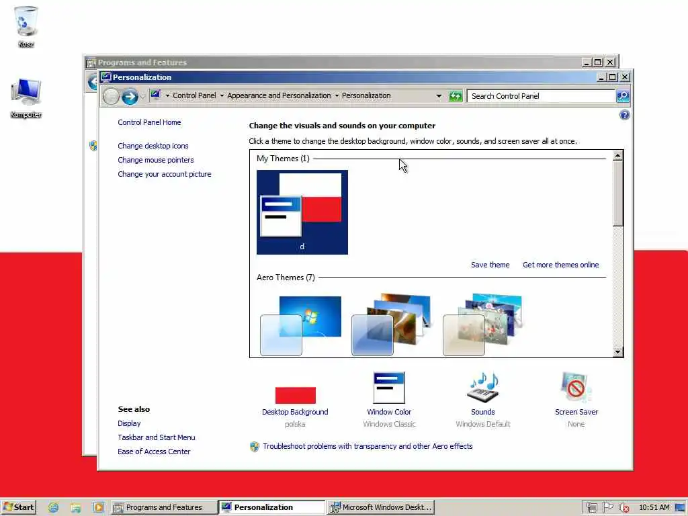688x516 pixels.
Task: Click Appearance and Personalization breadcrumb
Action: coord(279,95)
